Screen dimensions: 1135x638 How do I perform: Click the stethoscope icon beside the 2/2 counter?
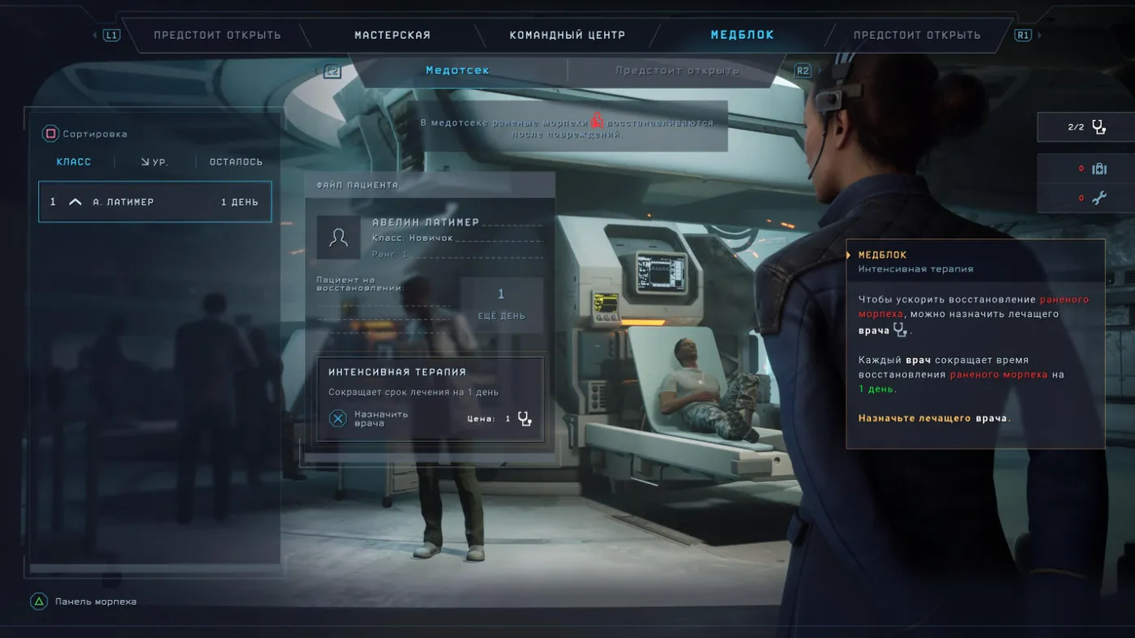[1099, 126]
